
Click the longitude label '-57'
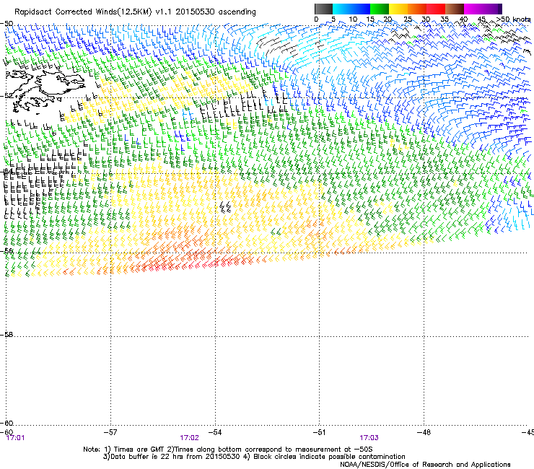[x=110, y=432]
